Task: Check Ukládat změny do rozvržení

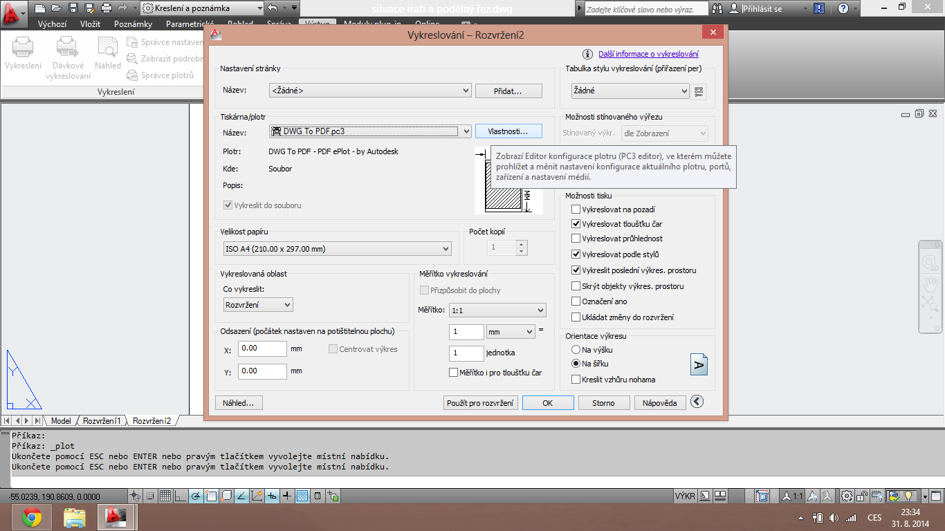Action: pos(576,317)
